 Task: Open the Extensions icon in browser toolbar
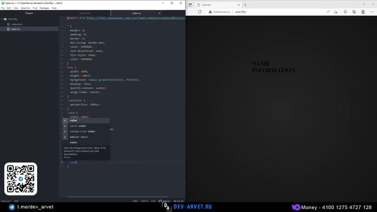345,12
